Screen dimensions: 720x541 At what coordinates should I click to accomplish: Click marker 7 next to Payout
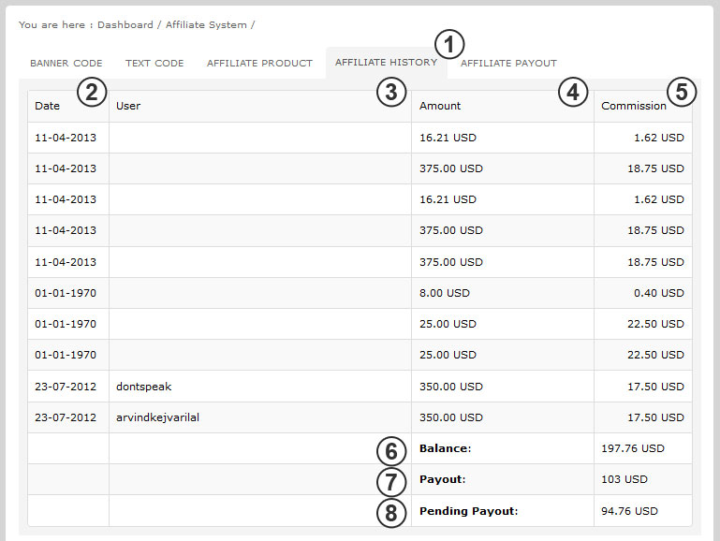[391, 482]
